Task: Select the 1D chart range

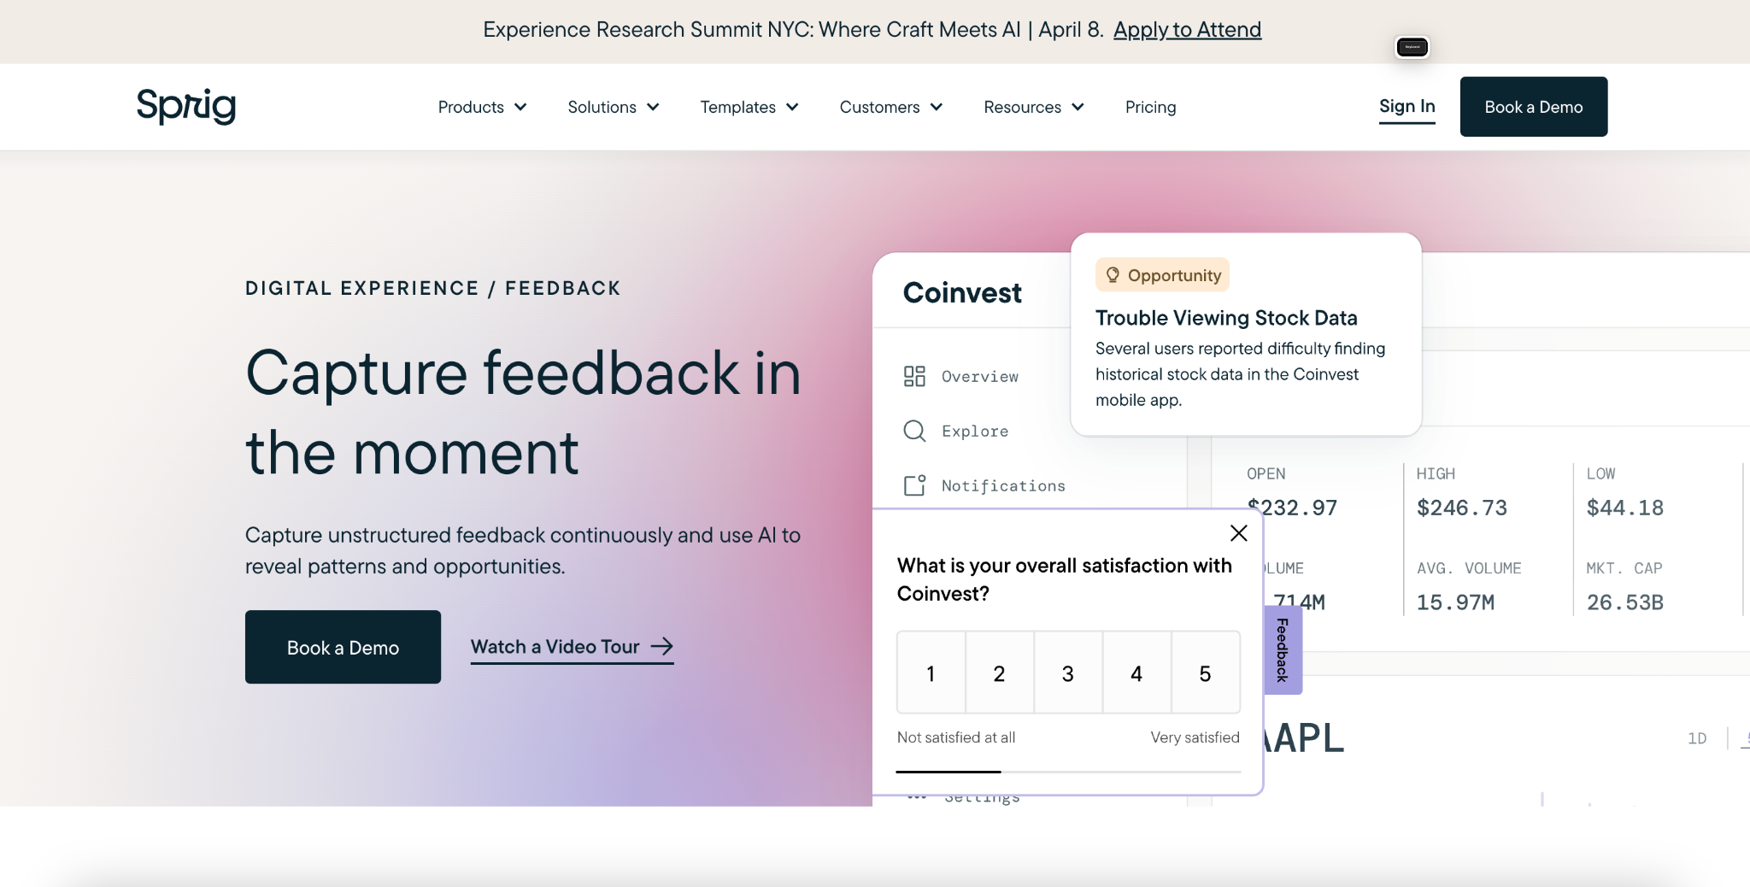Action: click(x=1697, y=738)
